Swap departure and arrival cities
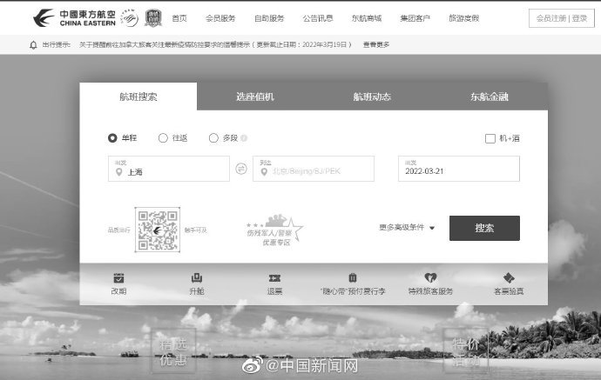Screen dimensions: 601x380 (241, 169)
